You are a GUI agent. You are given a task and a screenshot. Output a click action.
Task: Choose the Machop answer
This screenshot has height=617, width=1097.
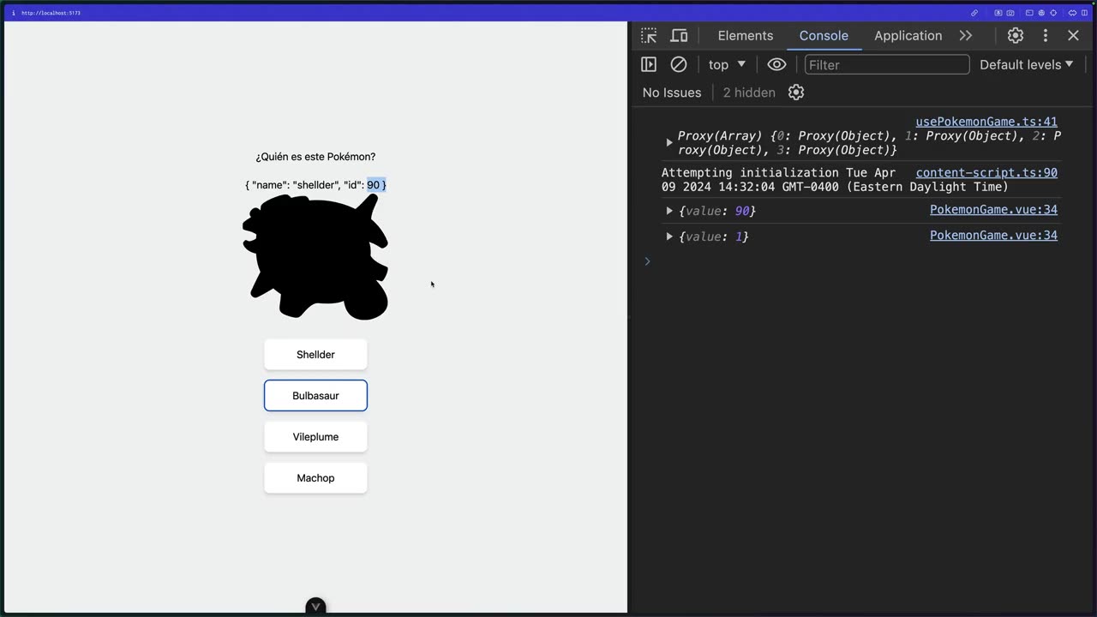click(x=315, y=478)
